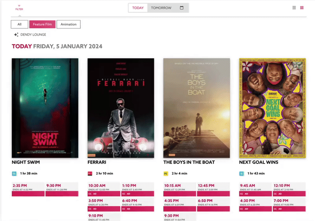Click Ferrari '2 hr 10 min' duration
This screenshot has width=315, height=221.
[x=104, y=173]
